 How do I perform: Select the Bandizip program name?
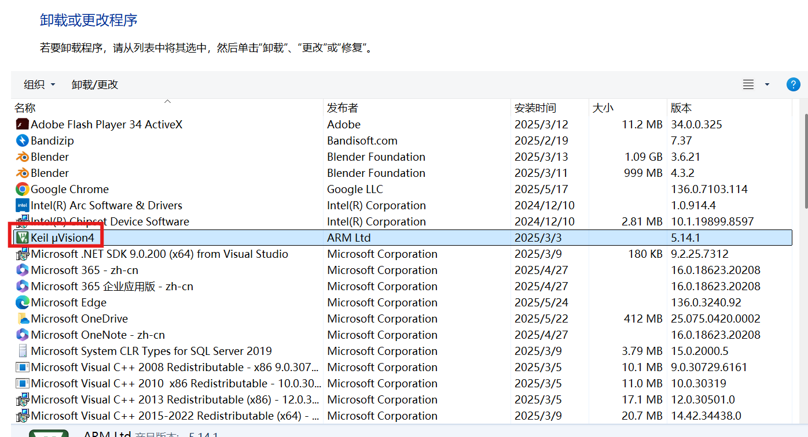coord(52,140)
